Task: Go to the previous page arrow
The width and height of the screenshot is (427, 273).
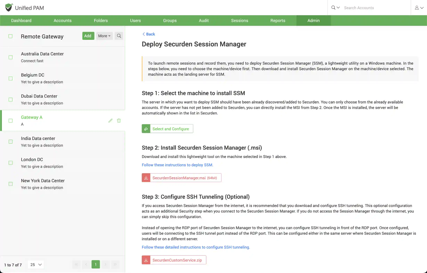Action: tap(86, 264)
